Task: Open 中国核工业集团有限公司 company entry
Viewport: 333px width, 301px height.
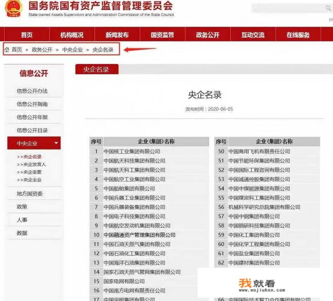Action: [132, 151]
